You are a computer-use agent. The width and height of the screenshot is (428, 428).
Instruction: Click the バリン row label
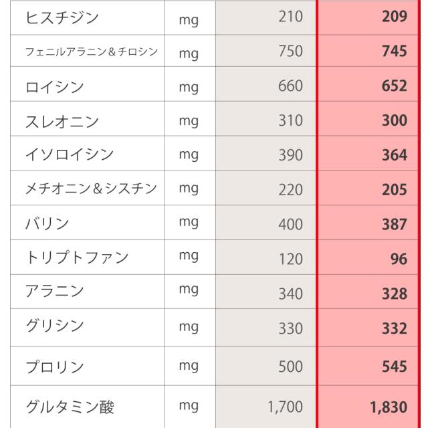pyautogui.click(x=47, y=224)
